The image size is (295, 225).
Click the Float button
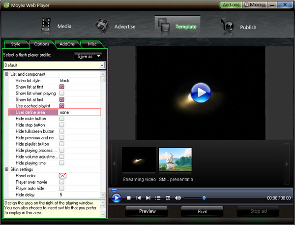tap(202, 211)
